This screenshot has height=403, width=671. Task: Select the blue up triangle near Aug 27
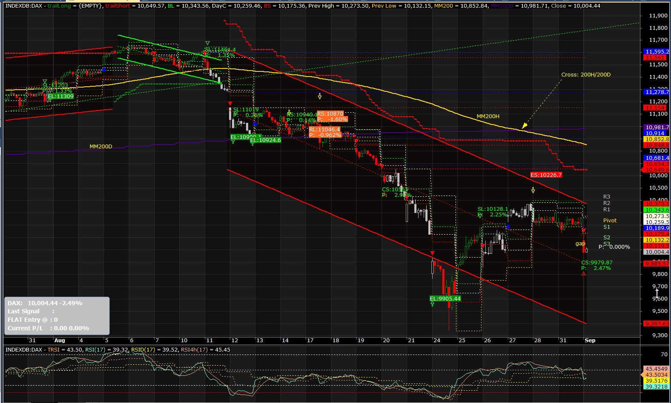(x=508, y=227)
